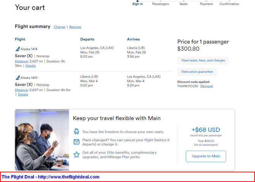The height and width of the screenshot is (182, 255).
Task: Click the Alaska 1414 airline logo icon
Action: pos(18,49)
